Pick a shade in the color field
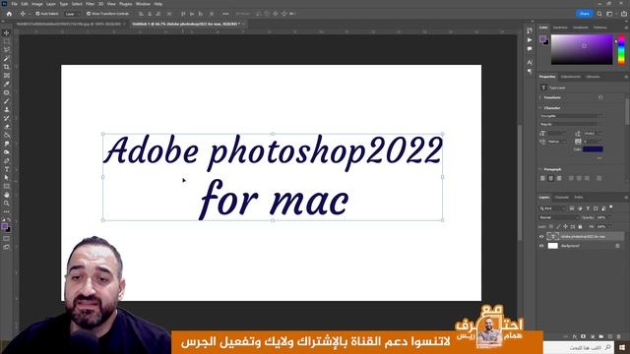Viewport: 630px width, 354px height. (582, 49)
